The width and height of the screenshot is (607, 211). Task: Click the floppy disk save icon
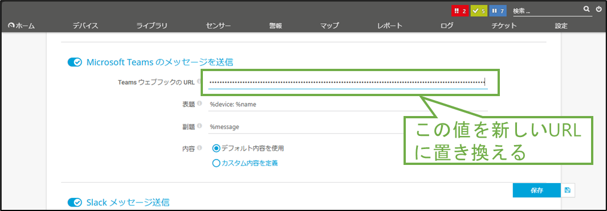click(568, 190)
